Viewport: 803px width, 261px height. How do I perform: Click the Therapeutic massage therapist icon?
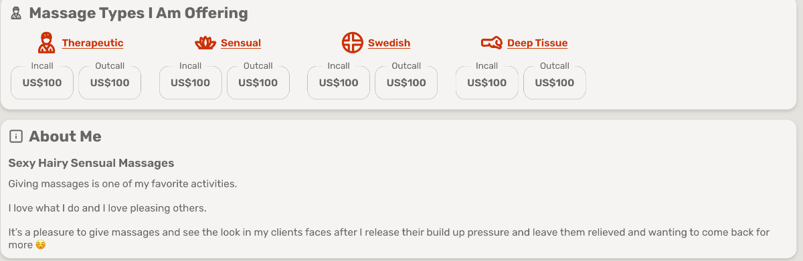[x=46, y=43]
